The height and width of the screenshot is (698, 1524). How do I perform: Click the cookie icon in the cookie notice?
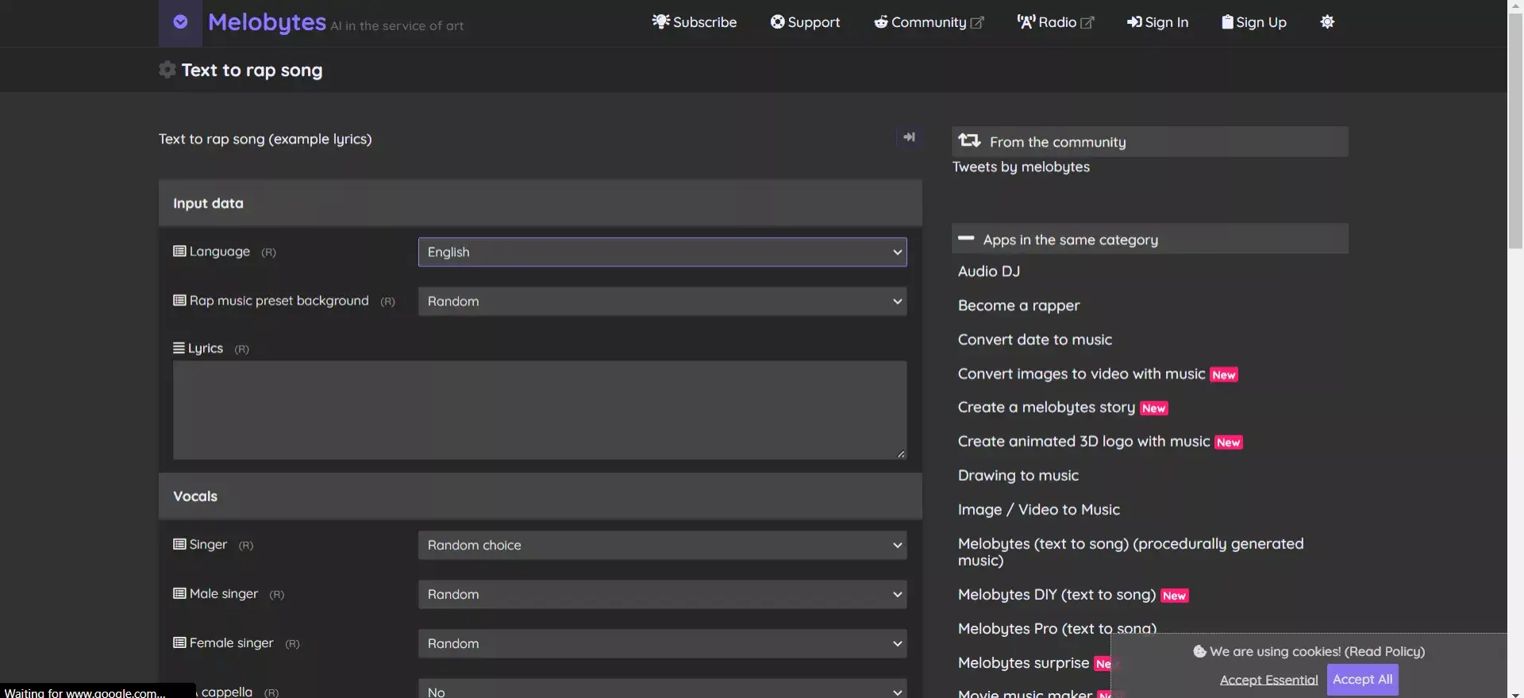pos(1199,651)
